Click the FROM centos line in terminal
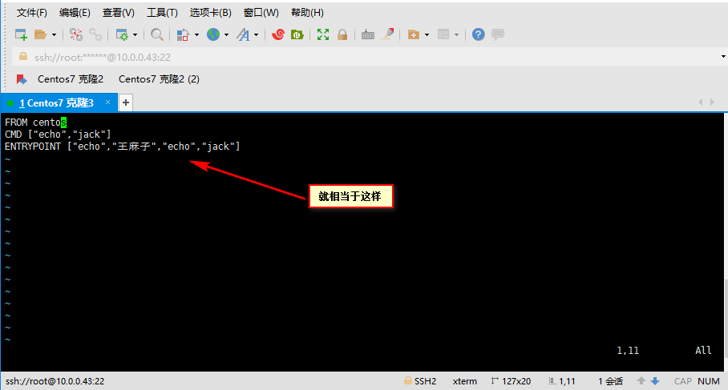 point(36,123)
